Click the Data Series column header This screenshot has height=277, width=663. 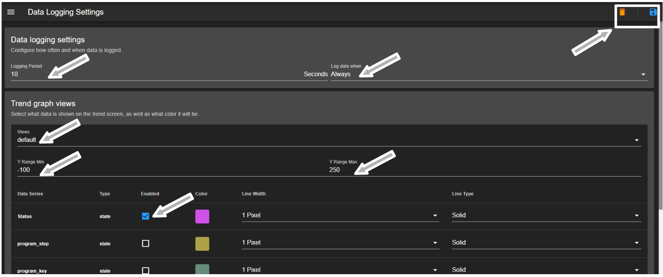(30, 194)
